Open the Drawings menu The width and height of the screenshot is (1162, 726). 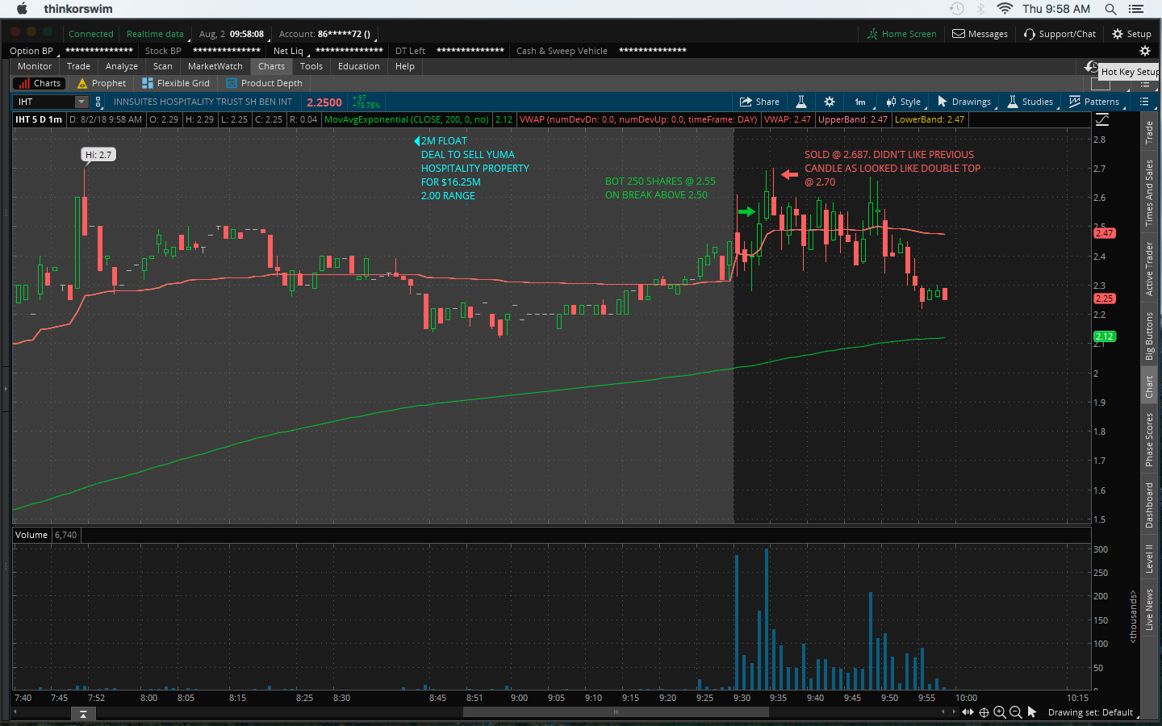pyautogui.click(x=964, y=102)
